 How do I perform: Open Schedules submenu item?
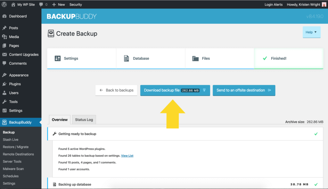(11, 176)
